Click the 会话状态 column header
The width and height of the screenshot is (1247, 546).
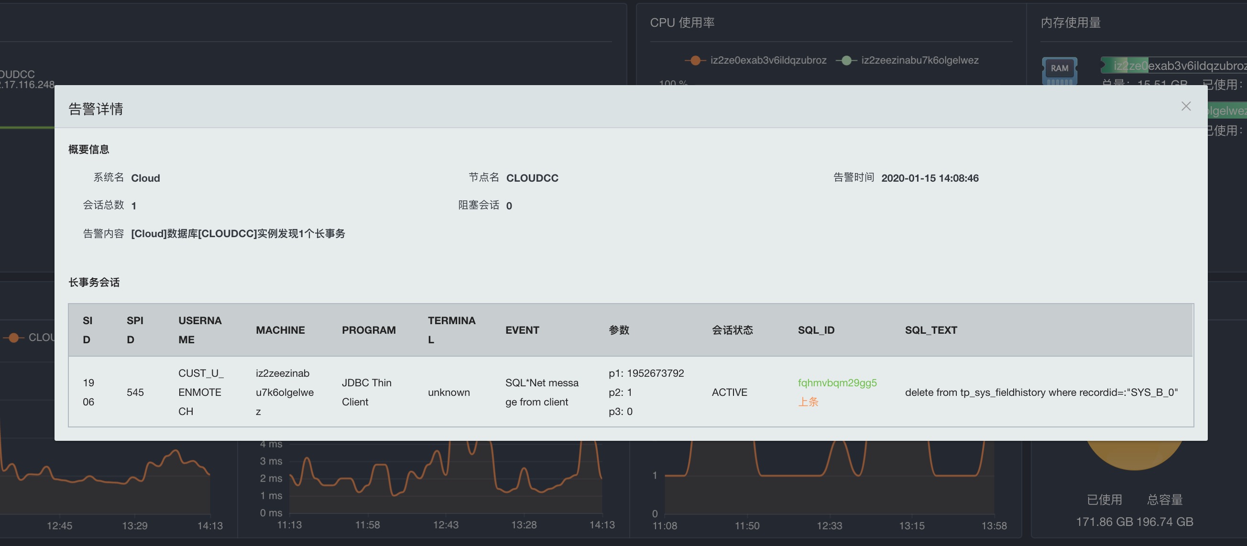tap(732, 330)
